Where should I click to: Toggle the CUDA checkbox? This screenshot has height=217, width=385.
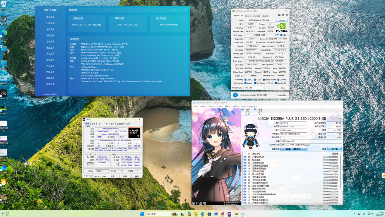pyautogui.click(x=255, y=80)
